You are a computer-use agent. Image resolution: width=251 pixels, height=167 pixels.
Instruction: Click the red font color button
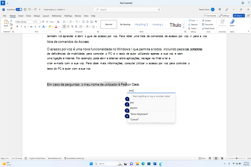(56, 27)
